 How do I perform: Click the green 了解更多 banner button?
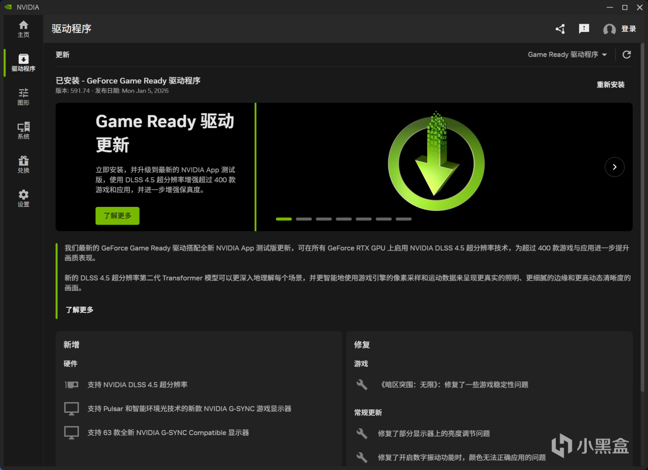[x=117, y=216]
